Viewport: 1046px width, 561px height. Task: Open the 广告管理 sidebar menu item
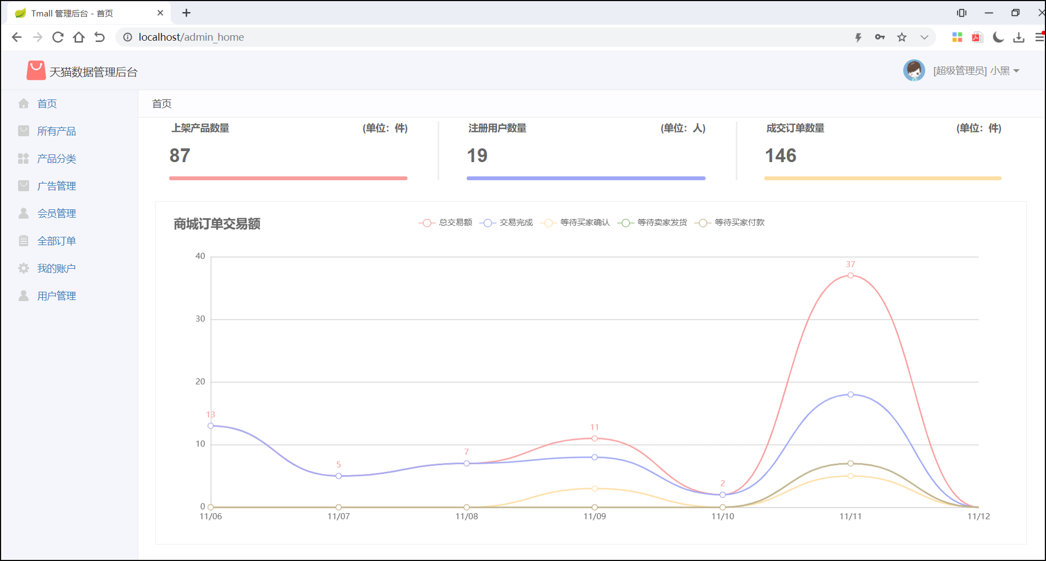[57, 186]
